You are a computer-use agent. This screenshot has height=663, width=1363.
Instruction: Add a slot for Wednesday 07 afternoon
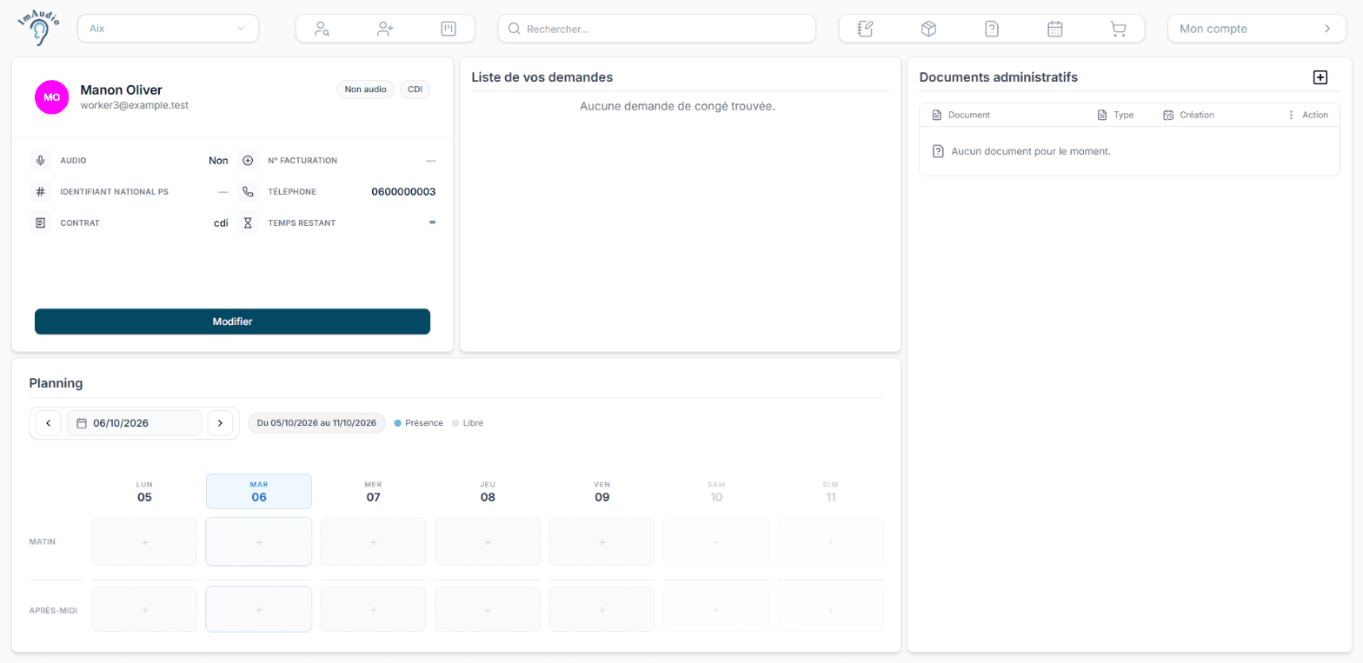[x=374, y=609]
